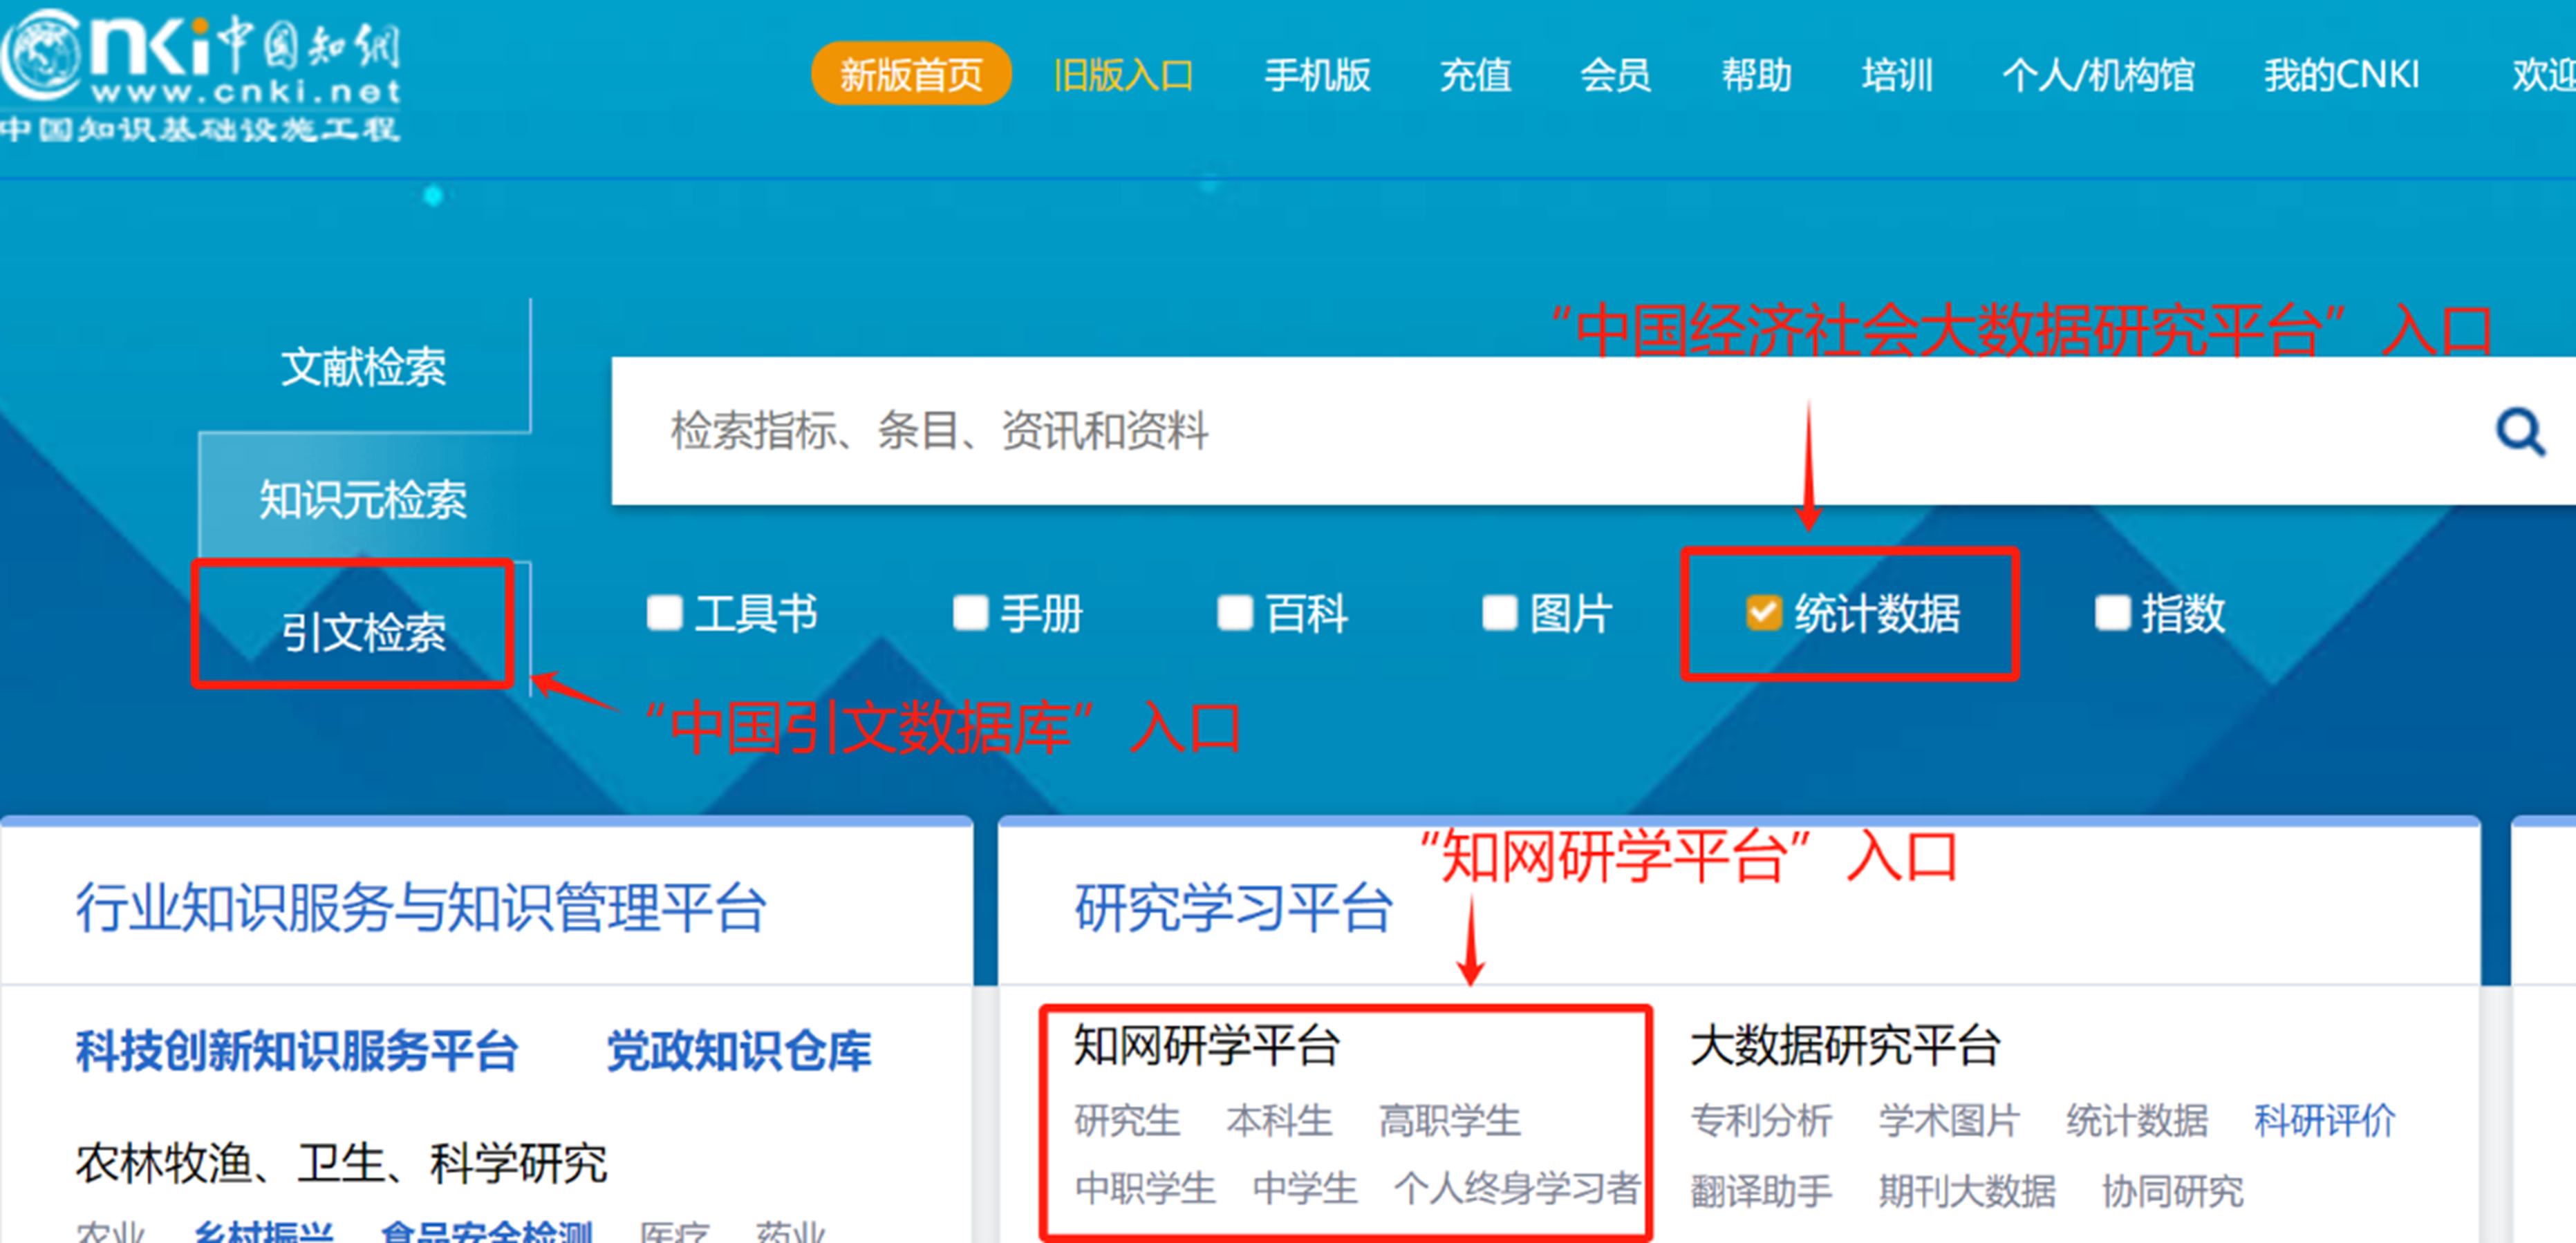Open 知网研学平台 link
The height and width of the screenshot is (1243, 2576).
[x=1206, y=1046]
